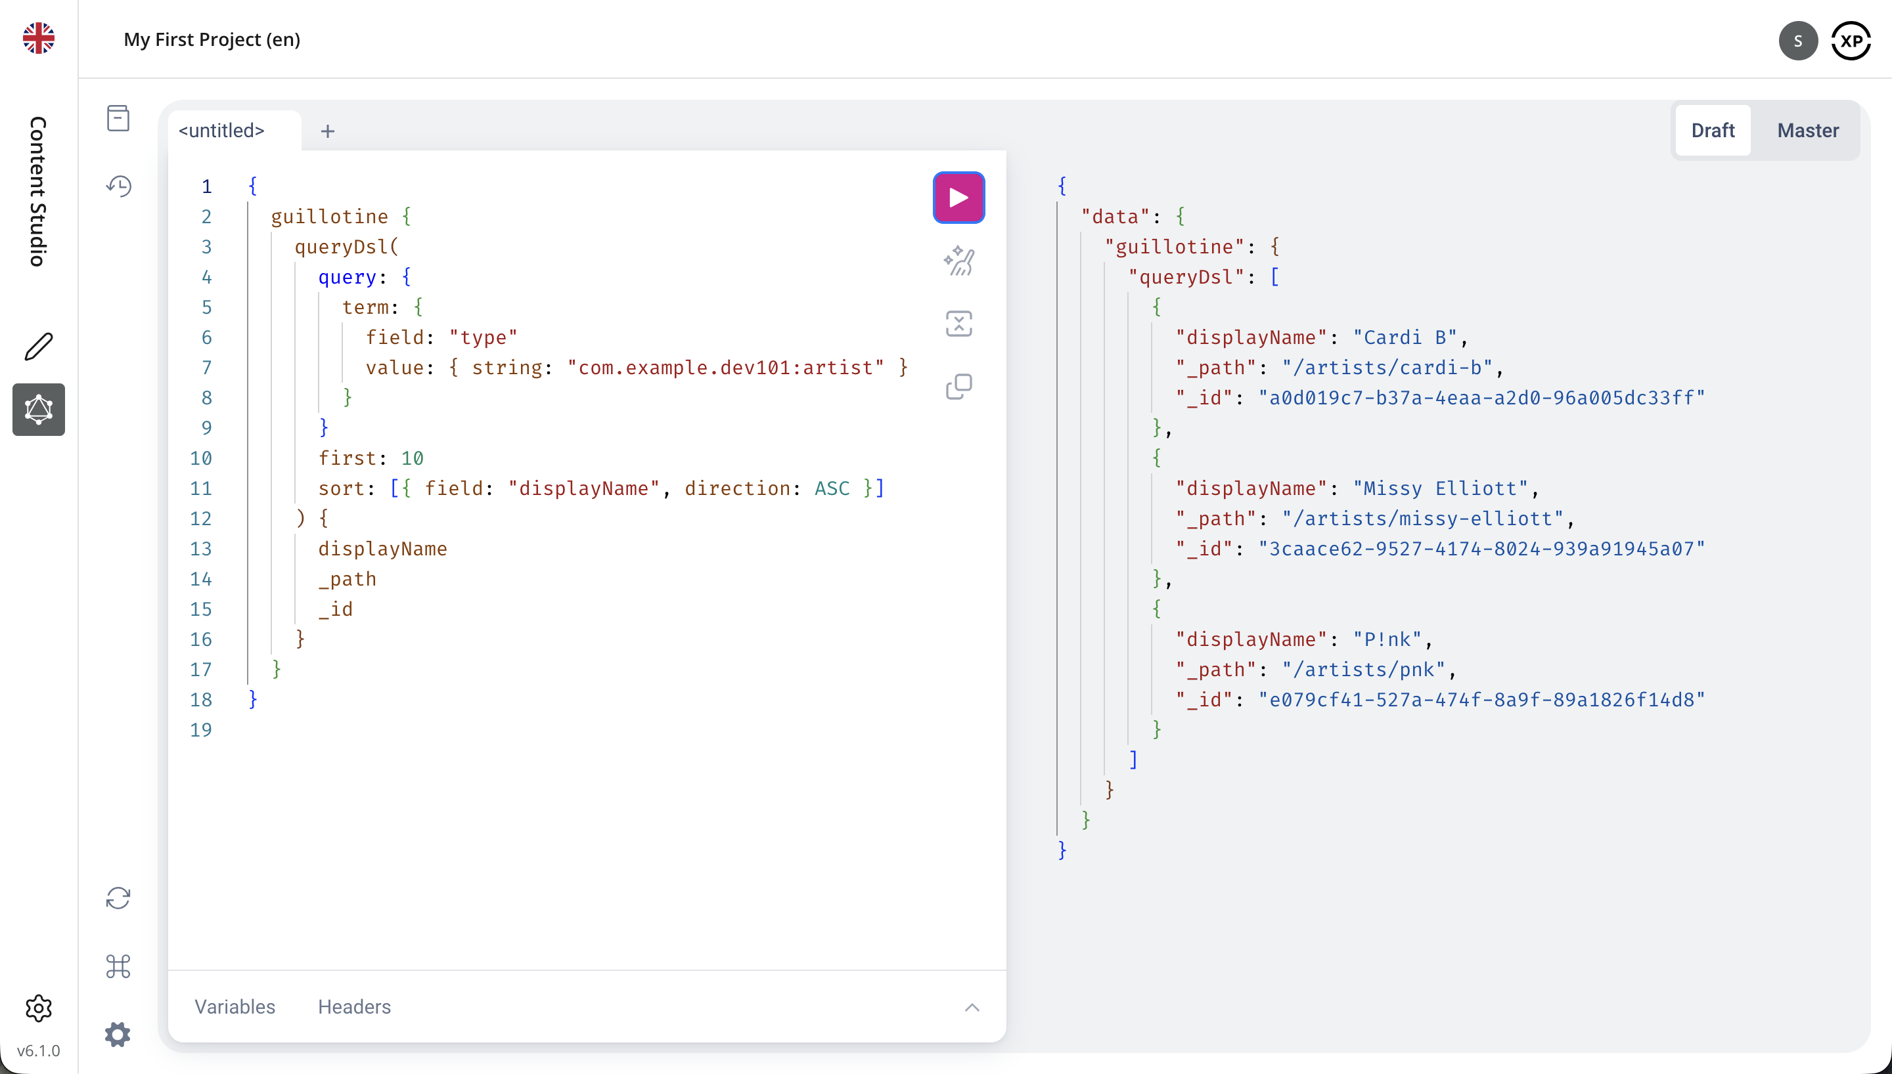1892x1074 pixels.
Task: Re-fetch the GraphQL schema icon
Action: point(118,897)
